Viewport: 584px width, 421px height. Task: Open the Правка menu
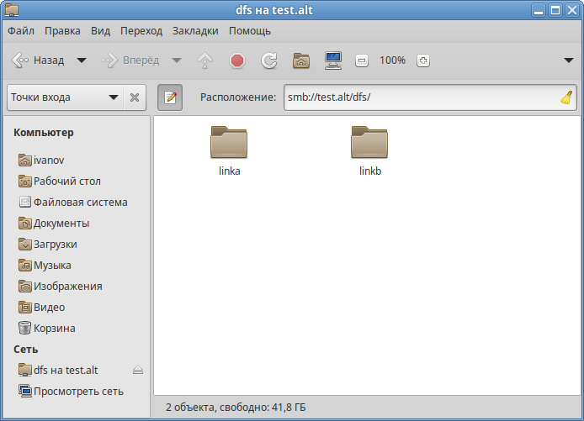coord(63,31)
